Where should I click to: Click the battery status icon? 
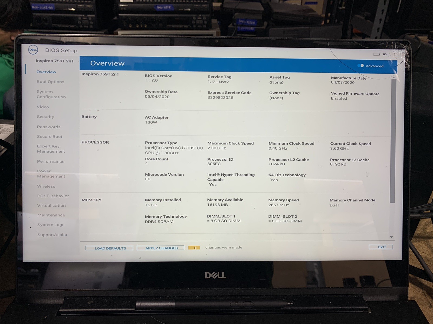376,54
